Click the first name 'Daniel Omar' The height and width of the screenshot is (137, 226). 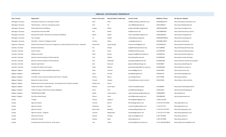click(x=96, y=44)
